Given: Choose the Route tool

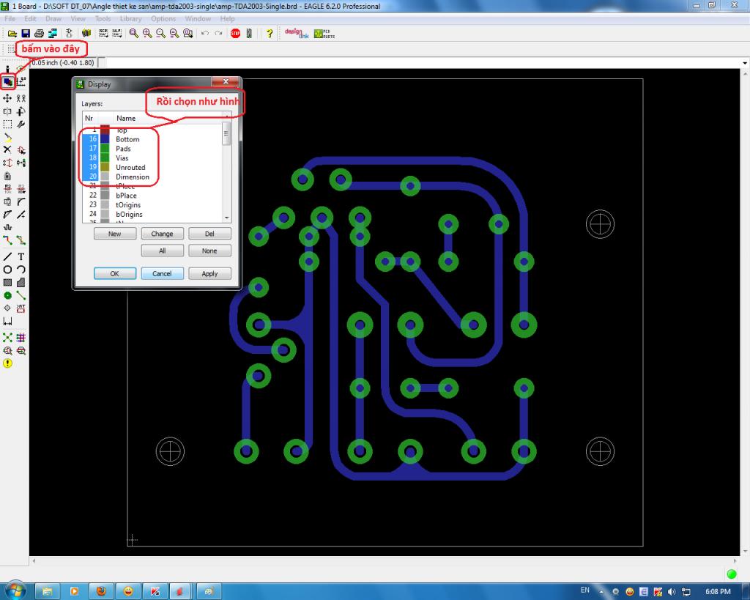Looking at the screenshot, I should tap(8, 240).
